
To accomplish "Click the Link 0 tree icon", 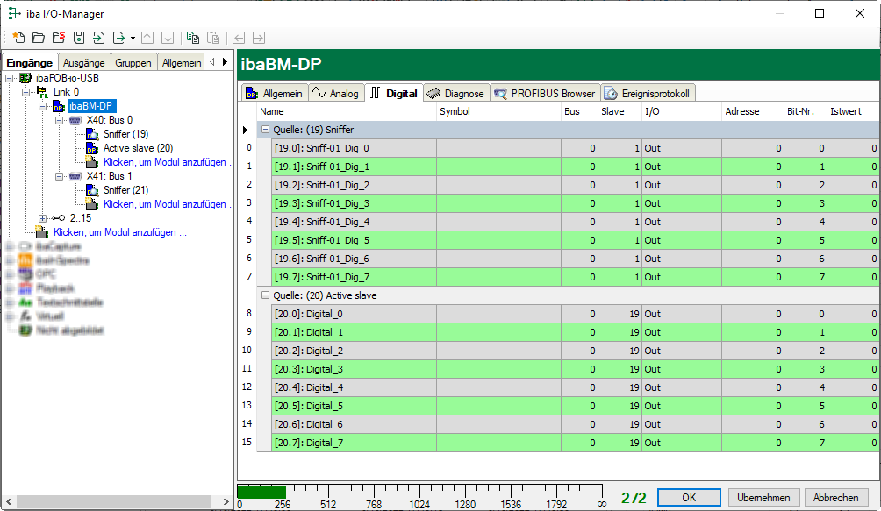I will point(40,92).
